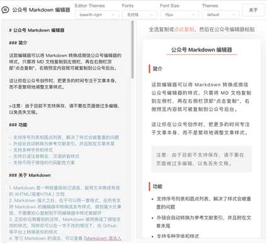
Task: Click the 关于 button
Action: (x=253, y=10)
